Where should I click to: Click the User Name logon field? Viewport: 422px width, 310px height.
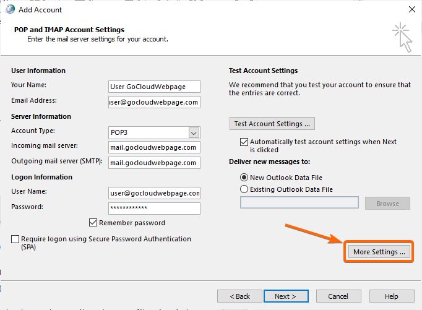pos(154,193)
